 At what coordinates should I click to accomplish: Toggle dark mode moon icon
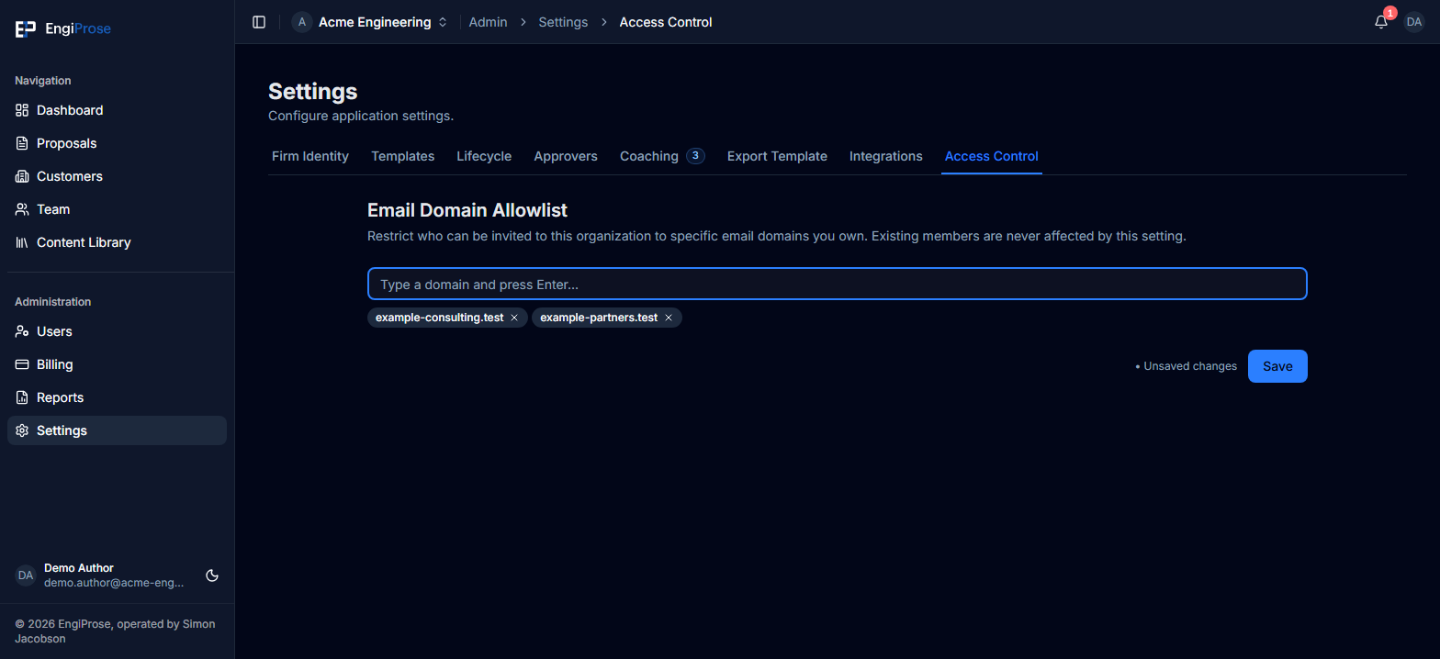(x=212, y=575)
